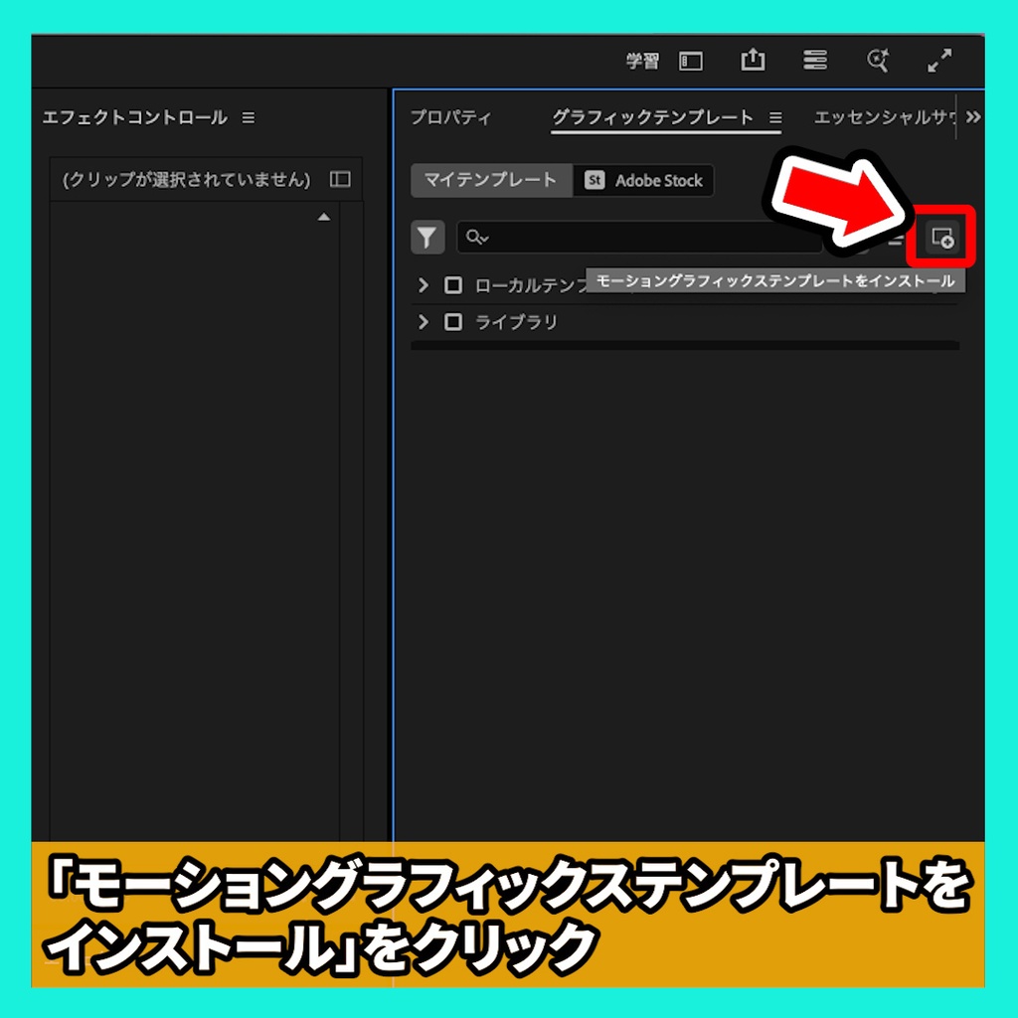Click the 学習 button in the header
The height and width of the screenshot is (1018, 1018).
click(645, 61)
